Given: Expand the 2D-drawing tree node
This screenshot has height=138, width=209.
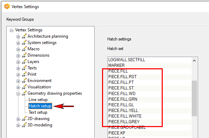Looking at the screenshot, I should [x=18, y=119].
